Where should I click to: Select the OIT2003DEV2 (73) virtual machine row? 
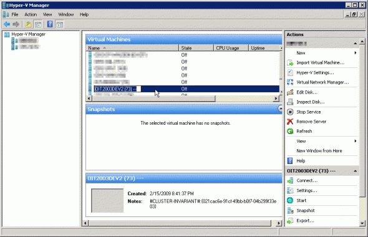tap(184, 89)
